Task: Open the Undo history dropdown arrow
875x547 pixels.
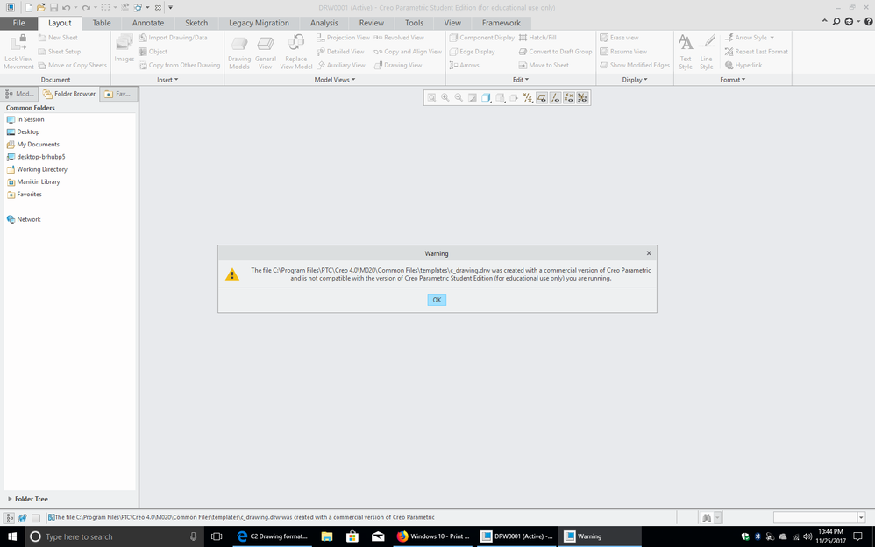Action: click(x=76, y=8)
